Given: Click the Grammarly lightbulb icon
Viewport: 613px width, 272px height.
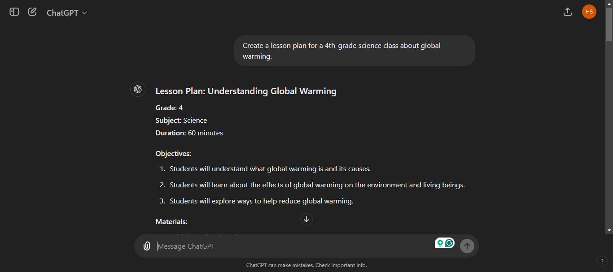Looking at the screenshot, I should pyautogui.click(x=440, y=242).
